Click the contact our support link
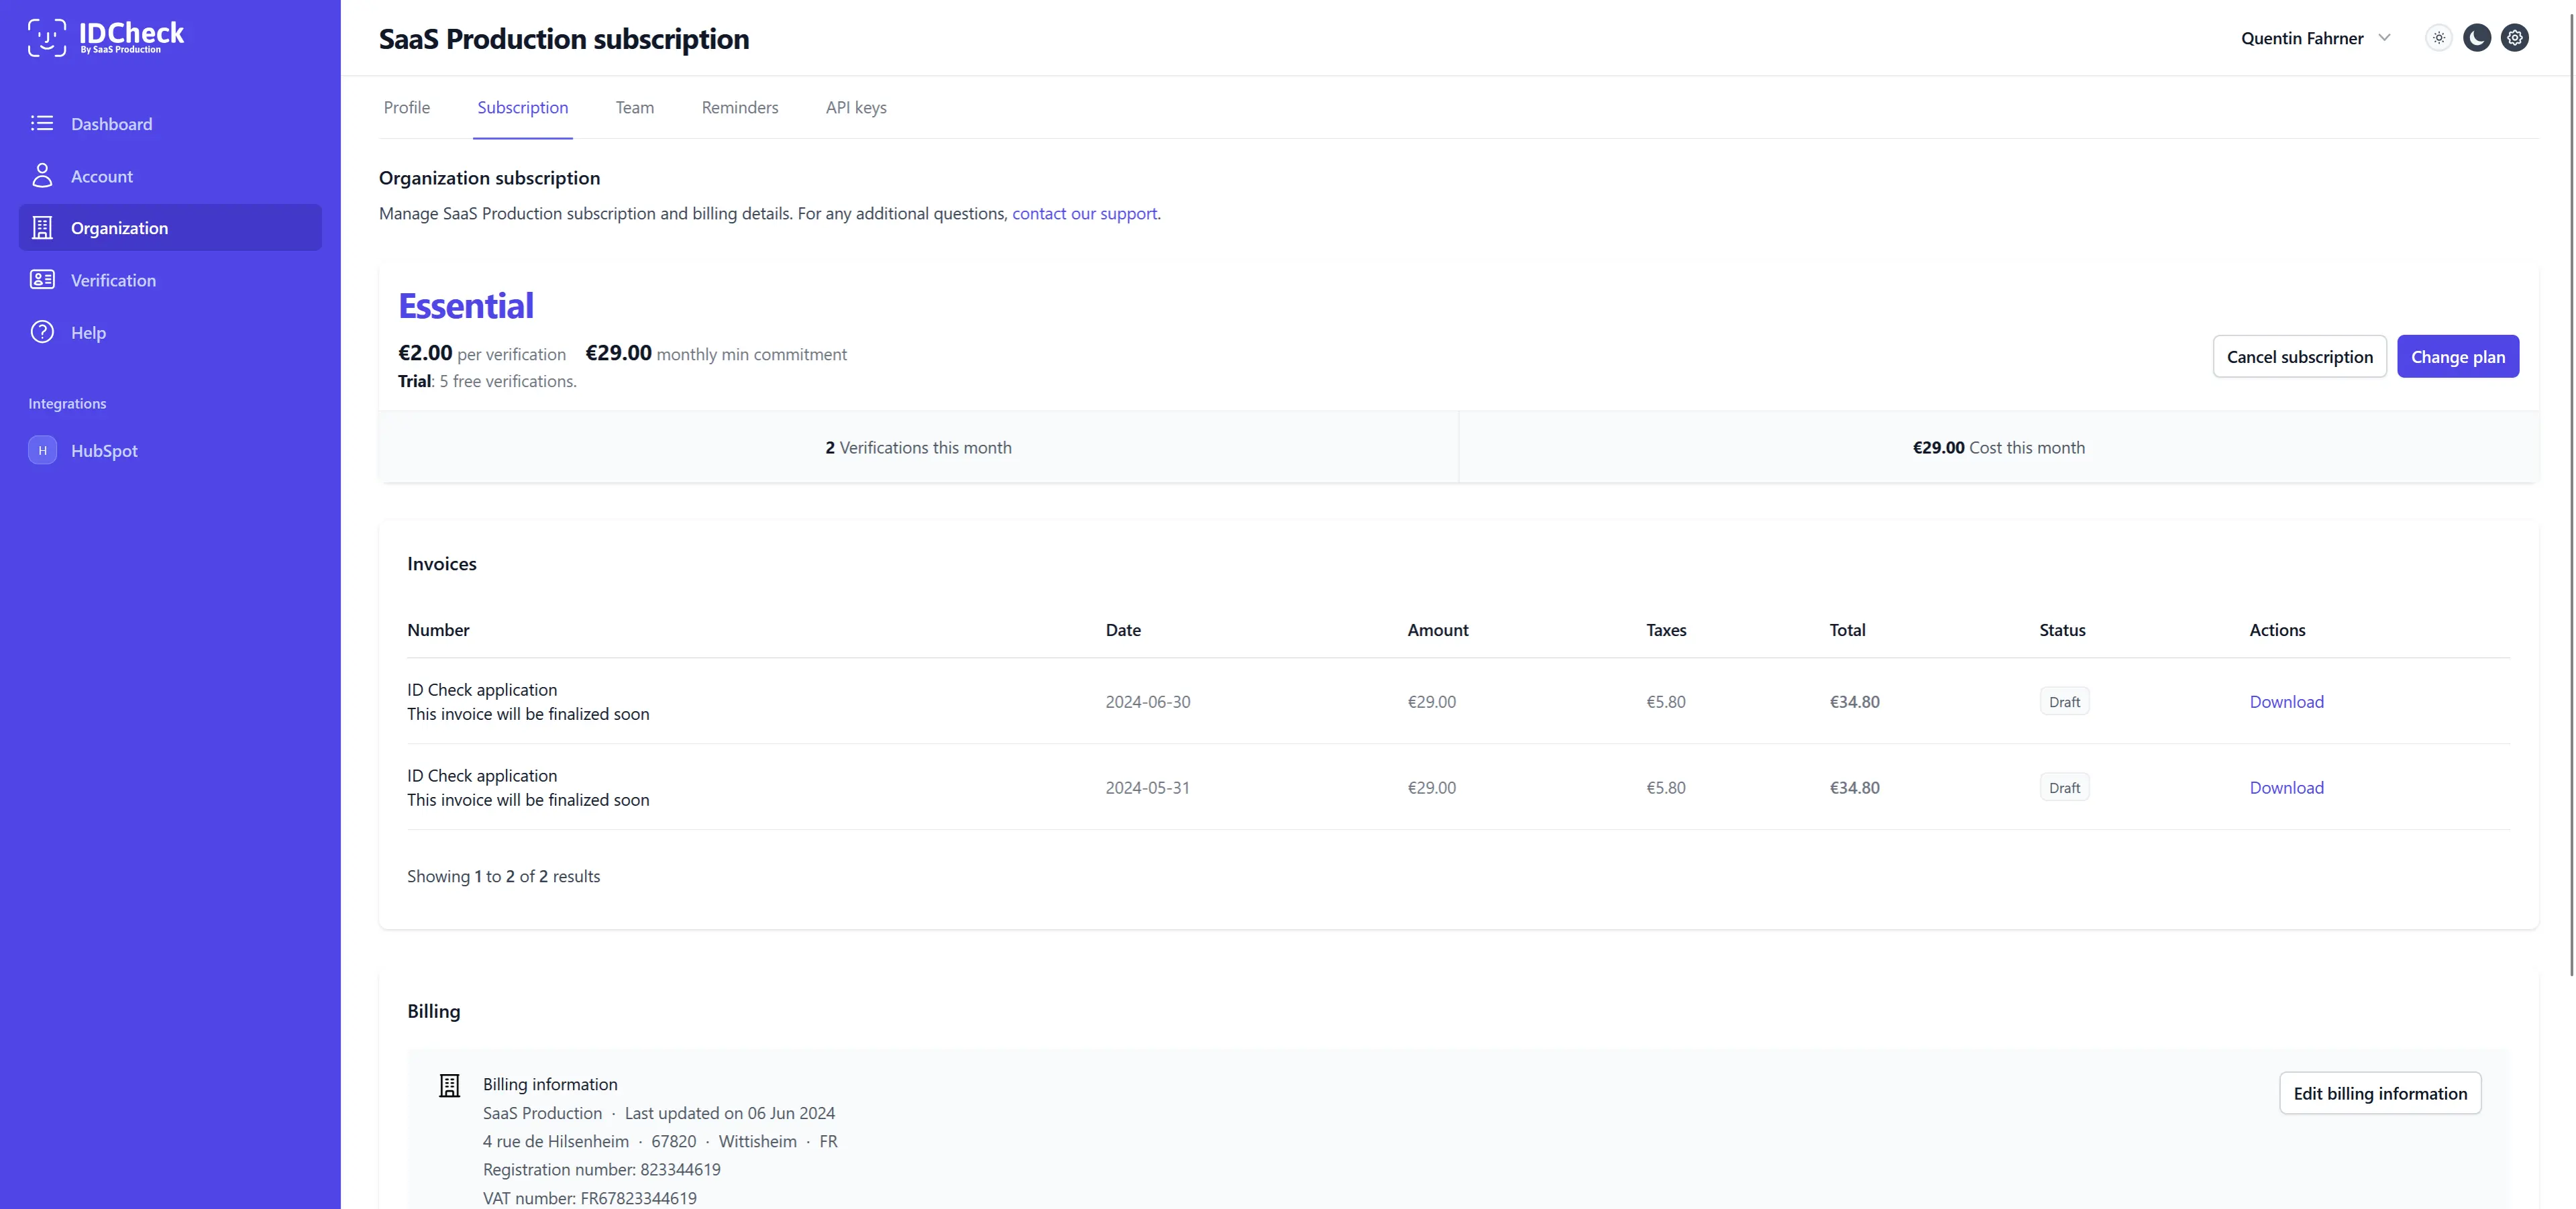2576x1209 pixels. pyautogui.click(x=1084, y=213)
